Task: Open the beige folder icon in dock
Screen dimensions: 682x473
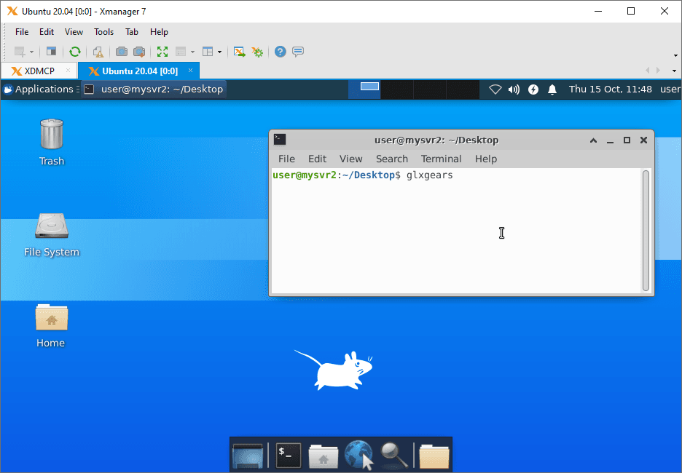Action: pos(434,456)
